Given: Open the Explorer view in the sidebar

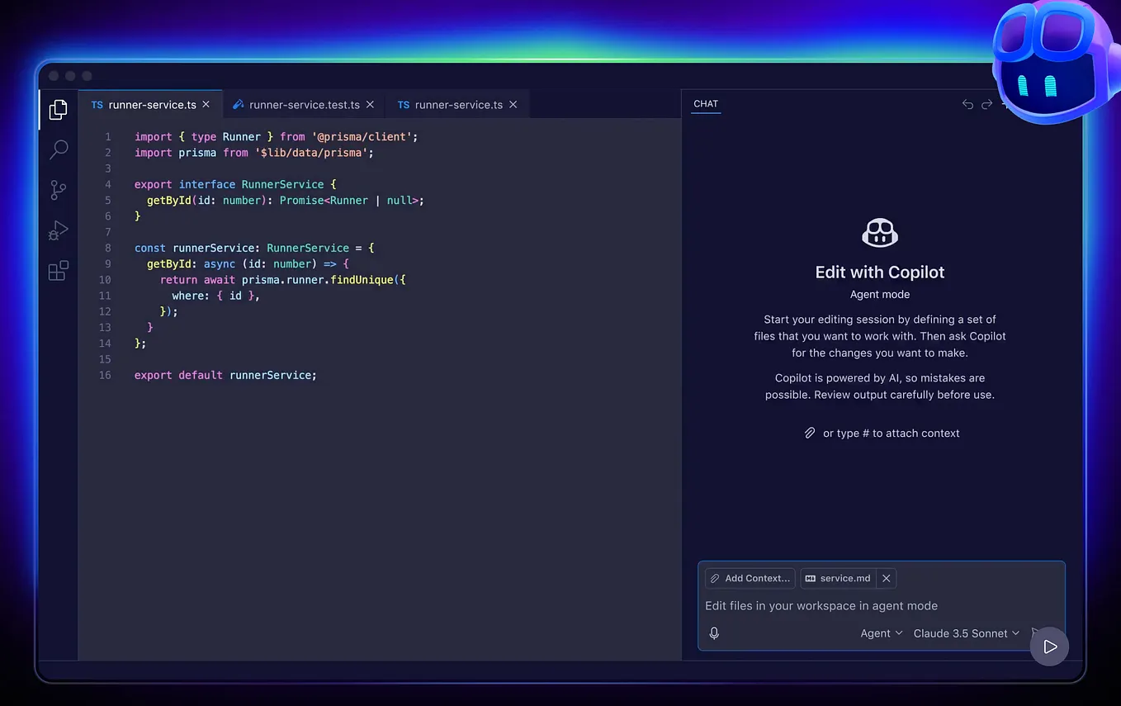Looking at the screenshot, I should (58, 109).
